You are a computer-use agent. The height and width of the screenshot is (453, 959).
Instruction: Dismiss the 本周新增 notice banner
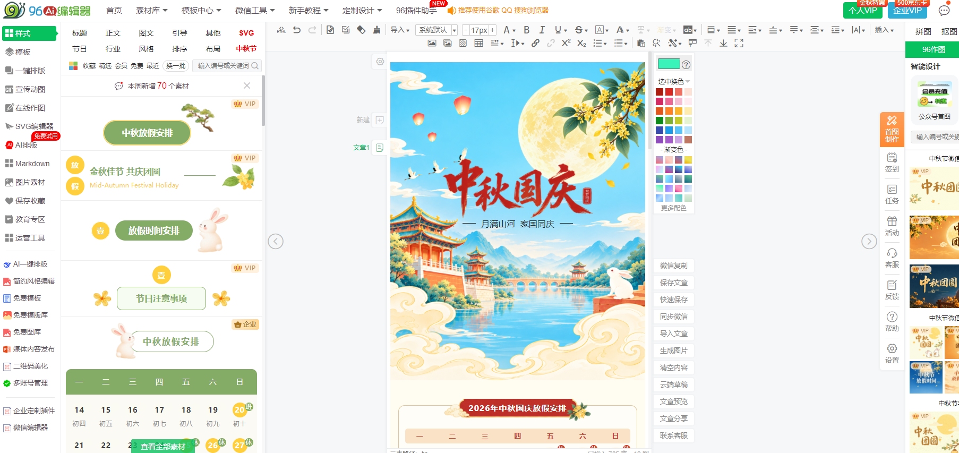pos(247,86)
